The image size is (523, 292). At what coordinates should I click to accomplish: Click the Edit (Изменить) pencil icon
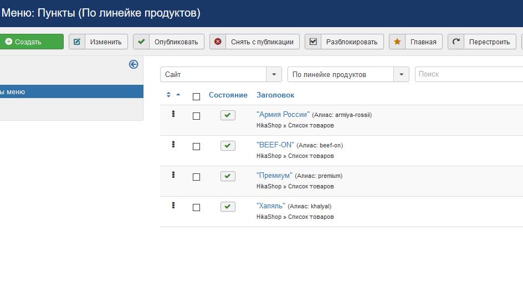[77, 42]
